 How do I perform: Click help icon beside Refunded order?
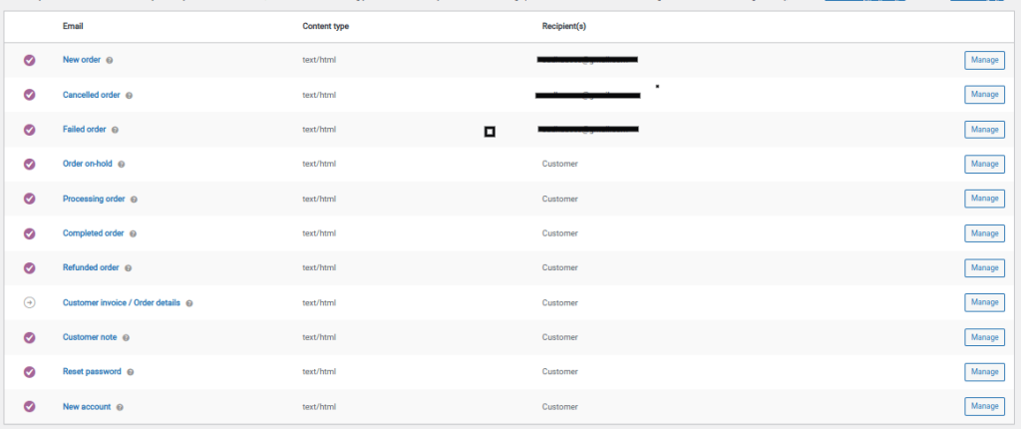129,268
